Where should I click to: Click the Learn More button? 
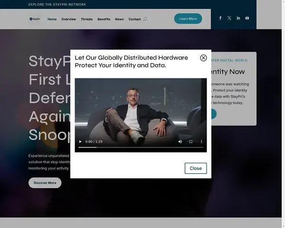click(x=188, y=19)
